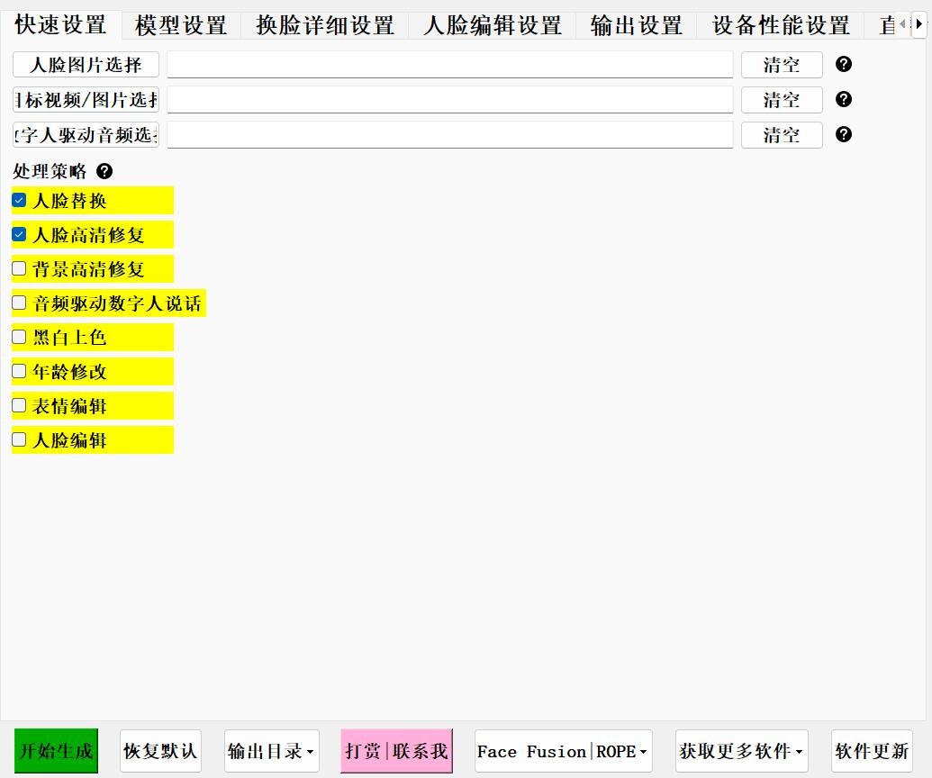The image size is (932, 778).
Task: Clear the face image path via 清空
Action: pyautogui.click(x=782, y=65)
